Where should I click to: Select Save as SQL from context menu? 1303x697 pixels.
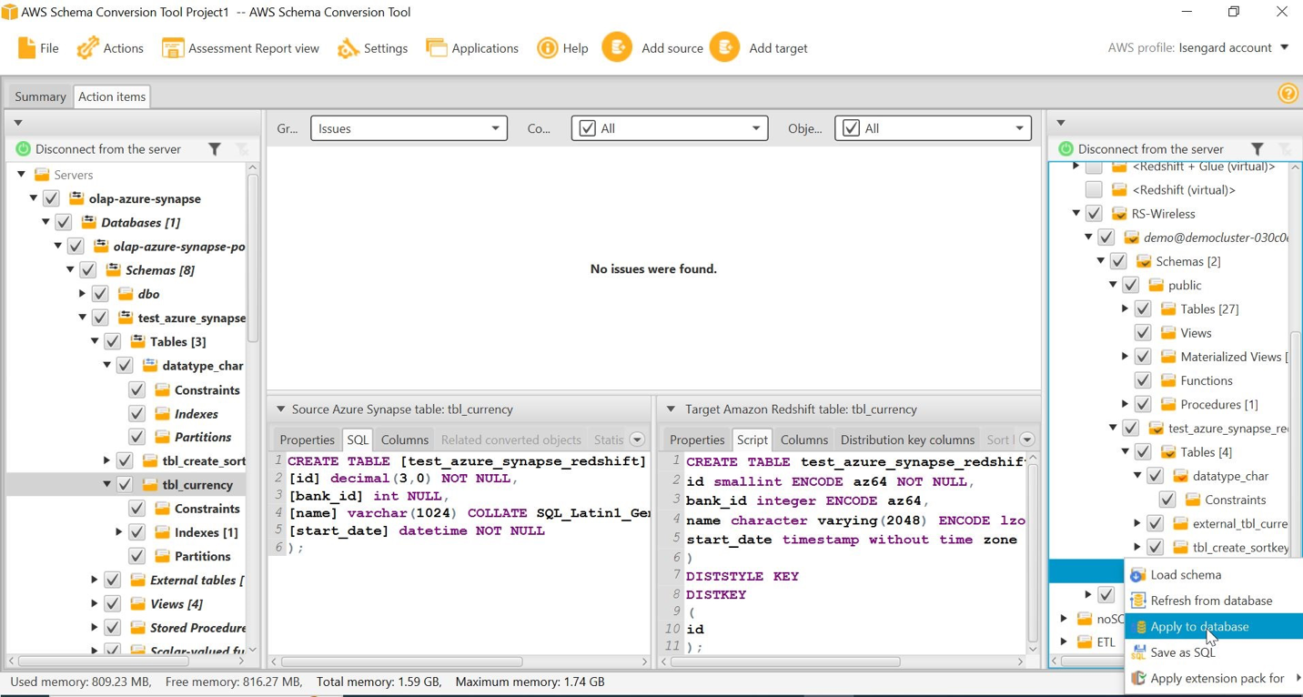1182,652
